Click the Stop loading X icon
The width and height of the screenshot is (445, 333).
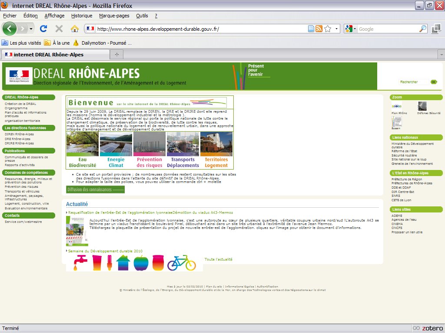pyautogui.click(x=59, y=29)
